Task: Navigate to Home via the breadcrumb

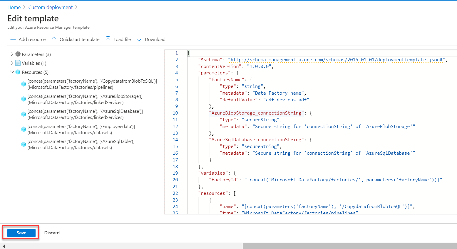Action: click(x=14, y=7)
